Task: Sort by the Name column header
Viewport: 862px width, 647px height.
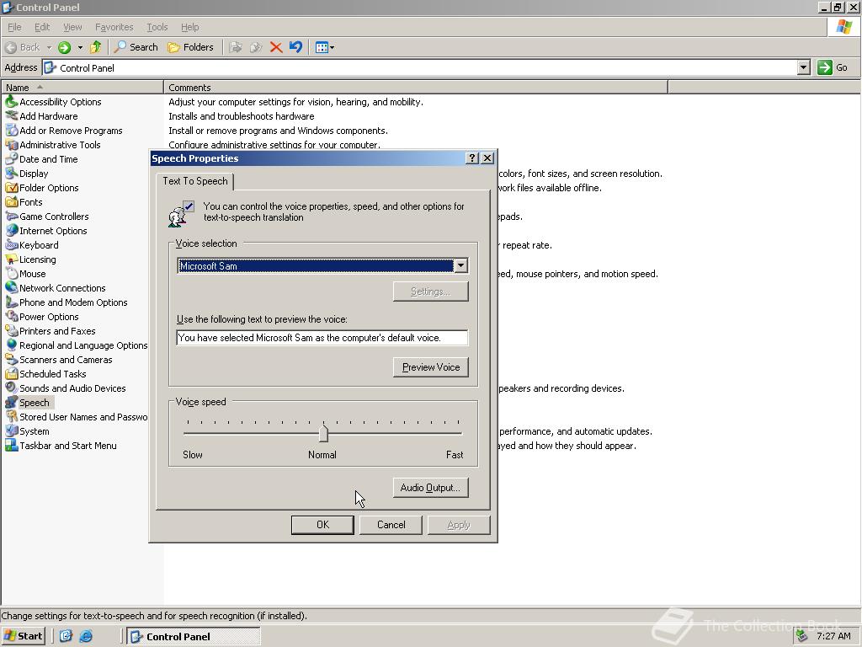Action: (x=82, y=88)
